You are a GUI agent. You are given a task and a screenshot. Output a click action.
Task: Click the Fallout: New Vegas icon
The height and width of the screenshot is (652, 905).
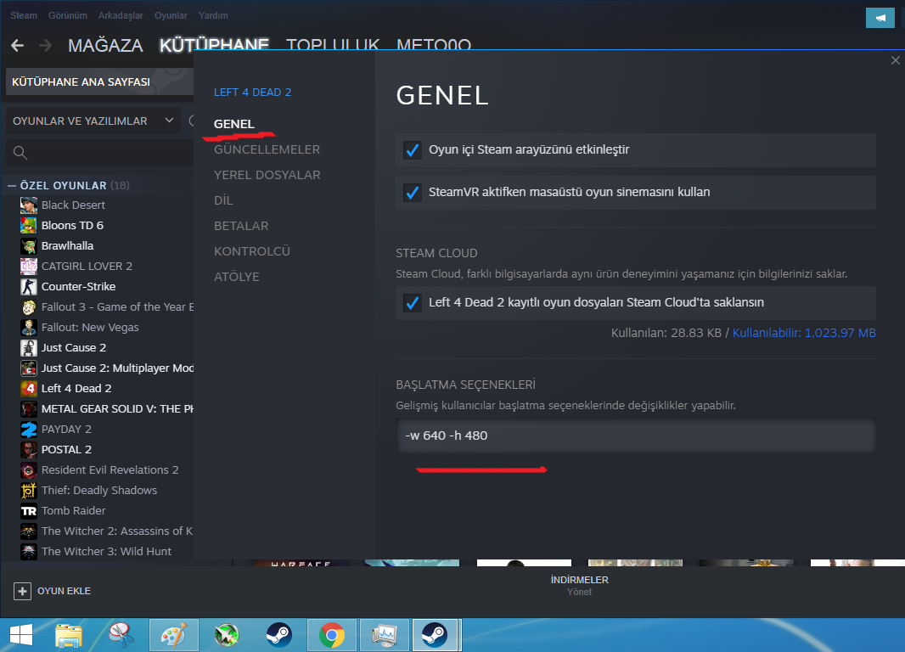28,327
